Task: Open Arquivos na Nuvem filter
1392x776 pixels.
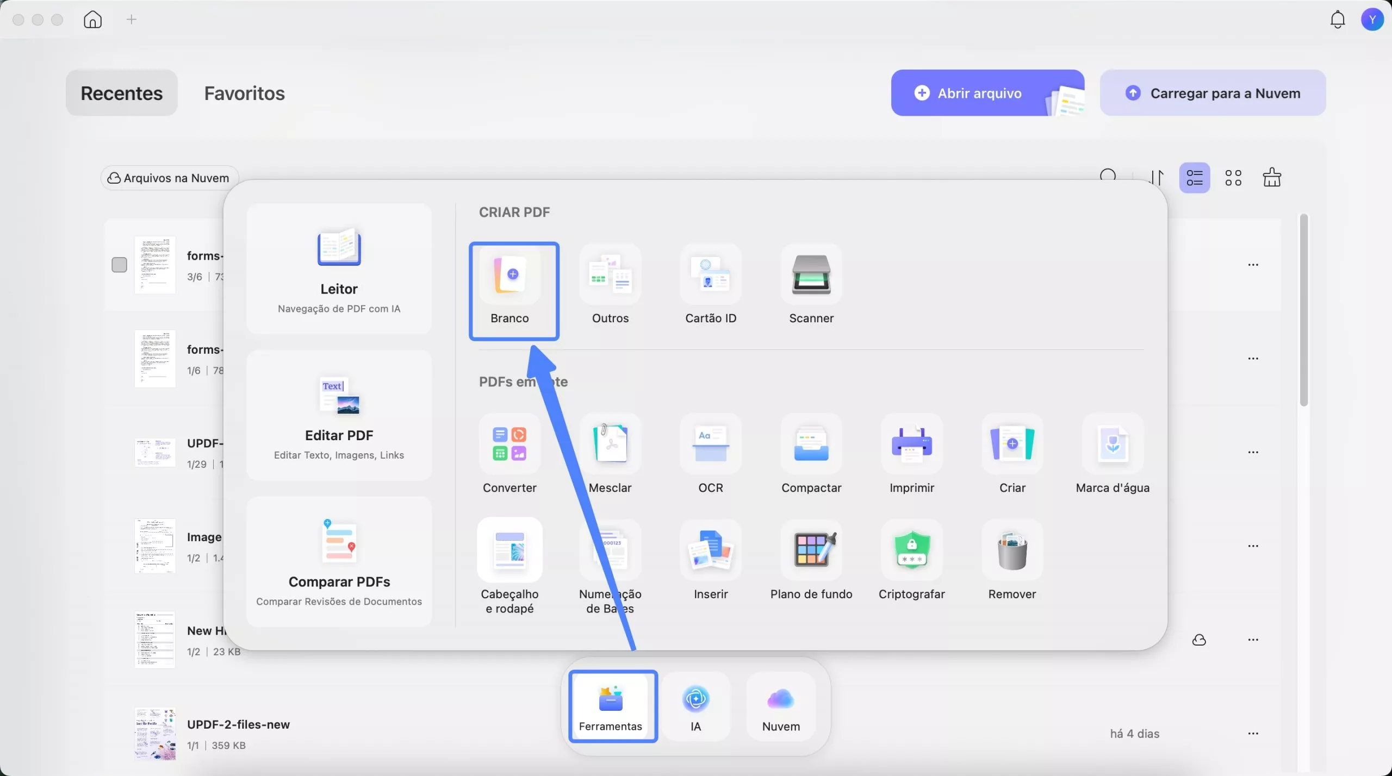Action: (x=169, y=178)
